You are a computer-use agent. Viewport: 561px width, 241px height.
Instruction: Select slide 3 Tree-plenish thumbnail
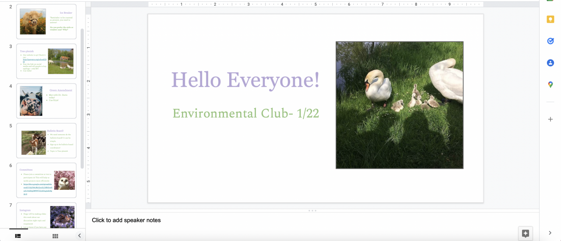coord(46,61)
